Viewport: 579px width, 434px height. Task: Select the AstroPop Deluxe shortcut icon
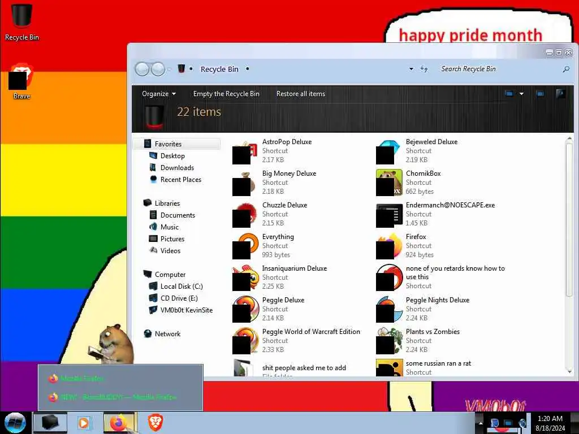pyautogui.click(x=245, y=151)
